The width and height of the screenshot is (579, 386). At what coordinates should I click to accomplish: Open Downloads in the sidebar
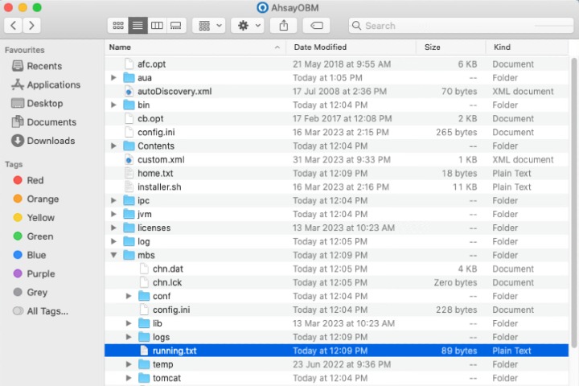(x=50, y=141)
